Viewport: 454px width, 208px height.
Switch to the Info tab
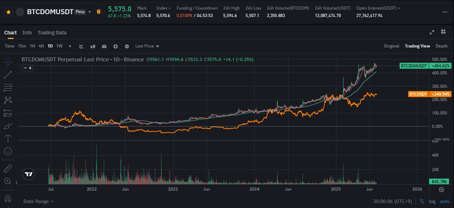click(x=27, y=33)
